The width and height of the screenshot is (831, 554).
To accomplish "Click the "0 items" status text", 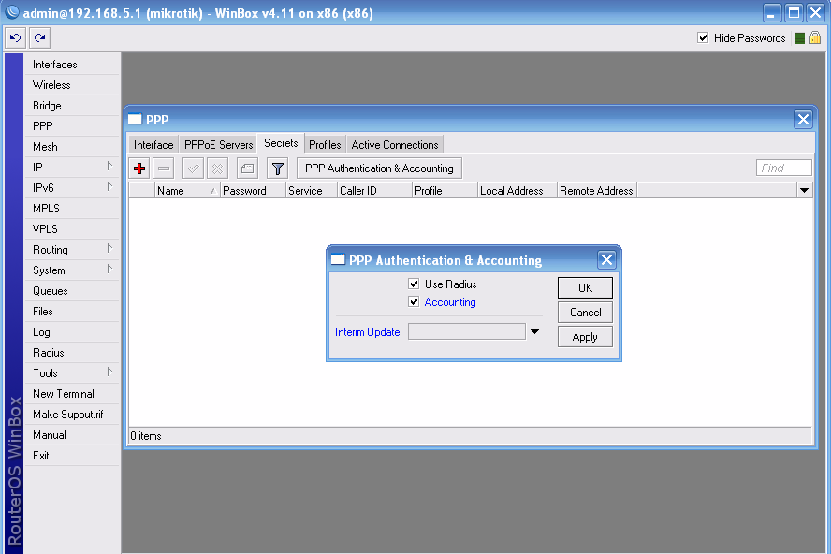I will [x=146, y=436].
